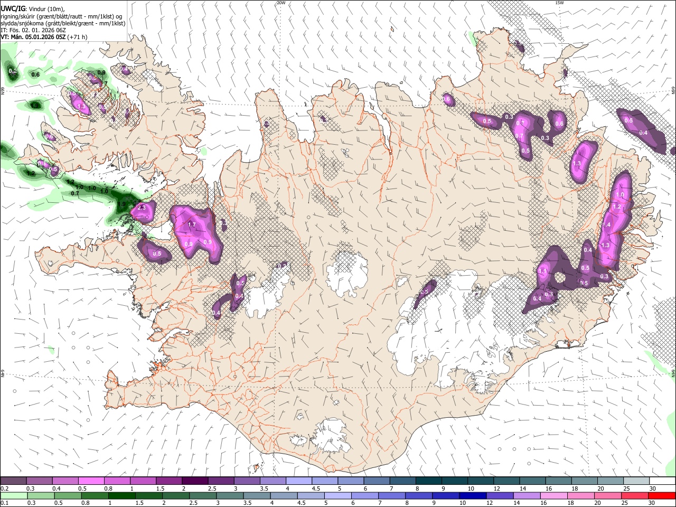Screen dimensions: 676x507
Task: Click the pale lavender swatch labeled 4 in purple scale
Action: pyautogui.click(x=298, y=481)
